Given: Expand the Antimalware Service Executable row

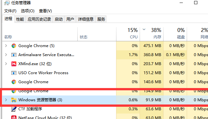Looking at the screenshot, I should point(6,55).
